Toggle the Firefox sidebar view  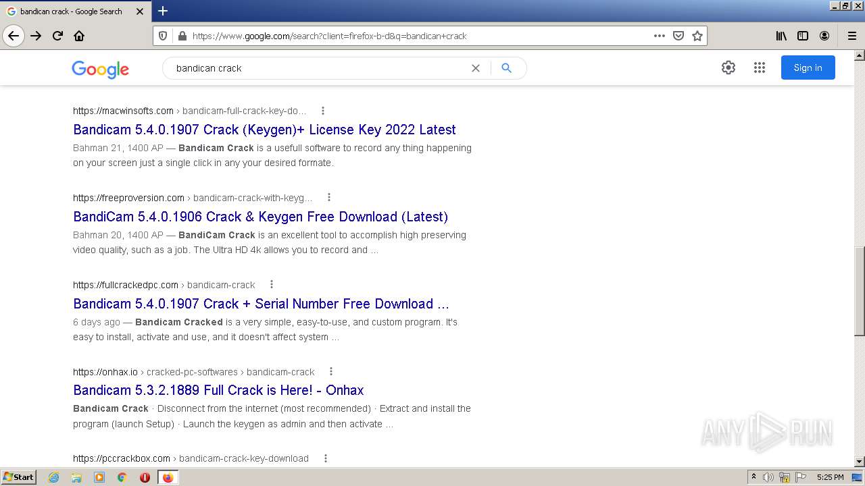(x=803, y=36)
